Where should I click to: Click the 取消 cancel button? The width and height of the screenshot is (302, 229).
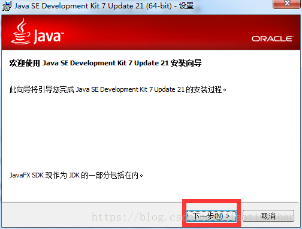pyautogui.click(x=268, y=216)
